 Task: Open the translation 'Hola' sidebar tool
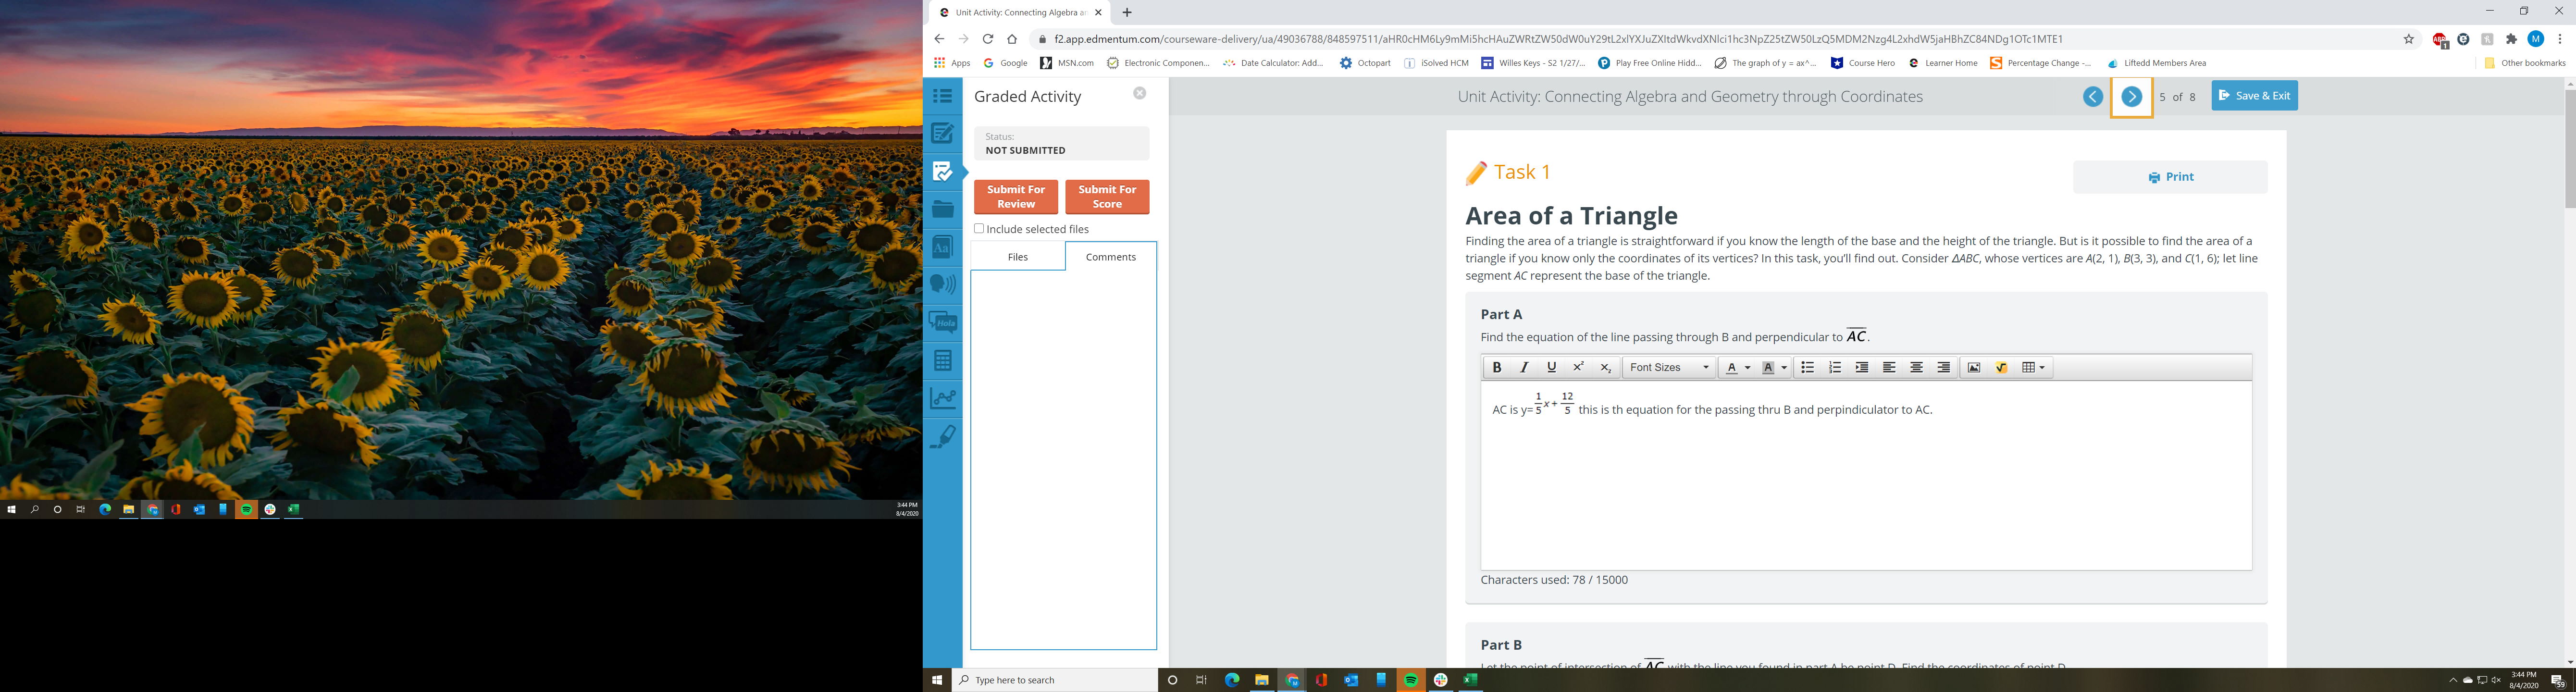[x=942, y=321]
